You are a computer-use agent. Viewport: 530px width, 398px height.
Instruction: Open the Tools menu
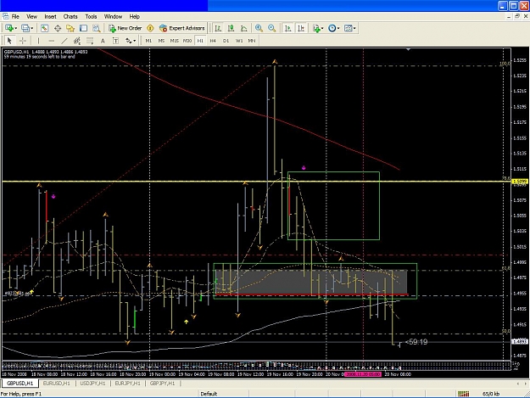[91, 17]
